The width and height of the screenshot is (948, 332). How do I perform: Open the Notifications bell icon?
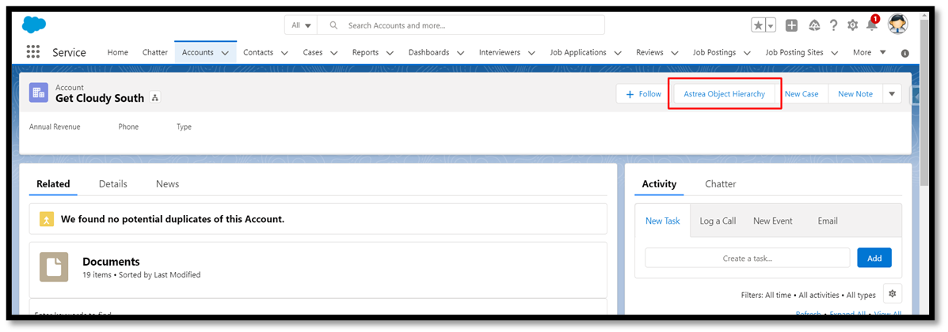point(872,25)
